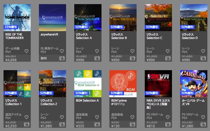The width and height of the screenshot is (210, 131).
Task: Open the BGM Selection A title
Action: [87, 101]
